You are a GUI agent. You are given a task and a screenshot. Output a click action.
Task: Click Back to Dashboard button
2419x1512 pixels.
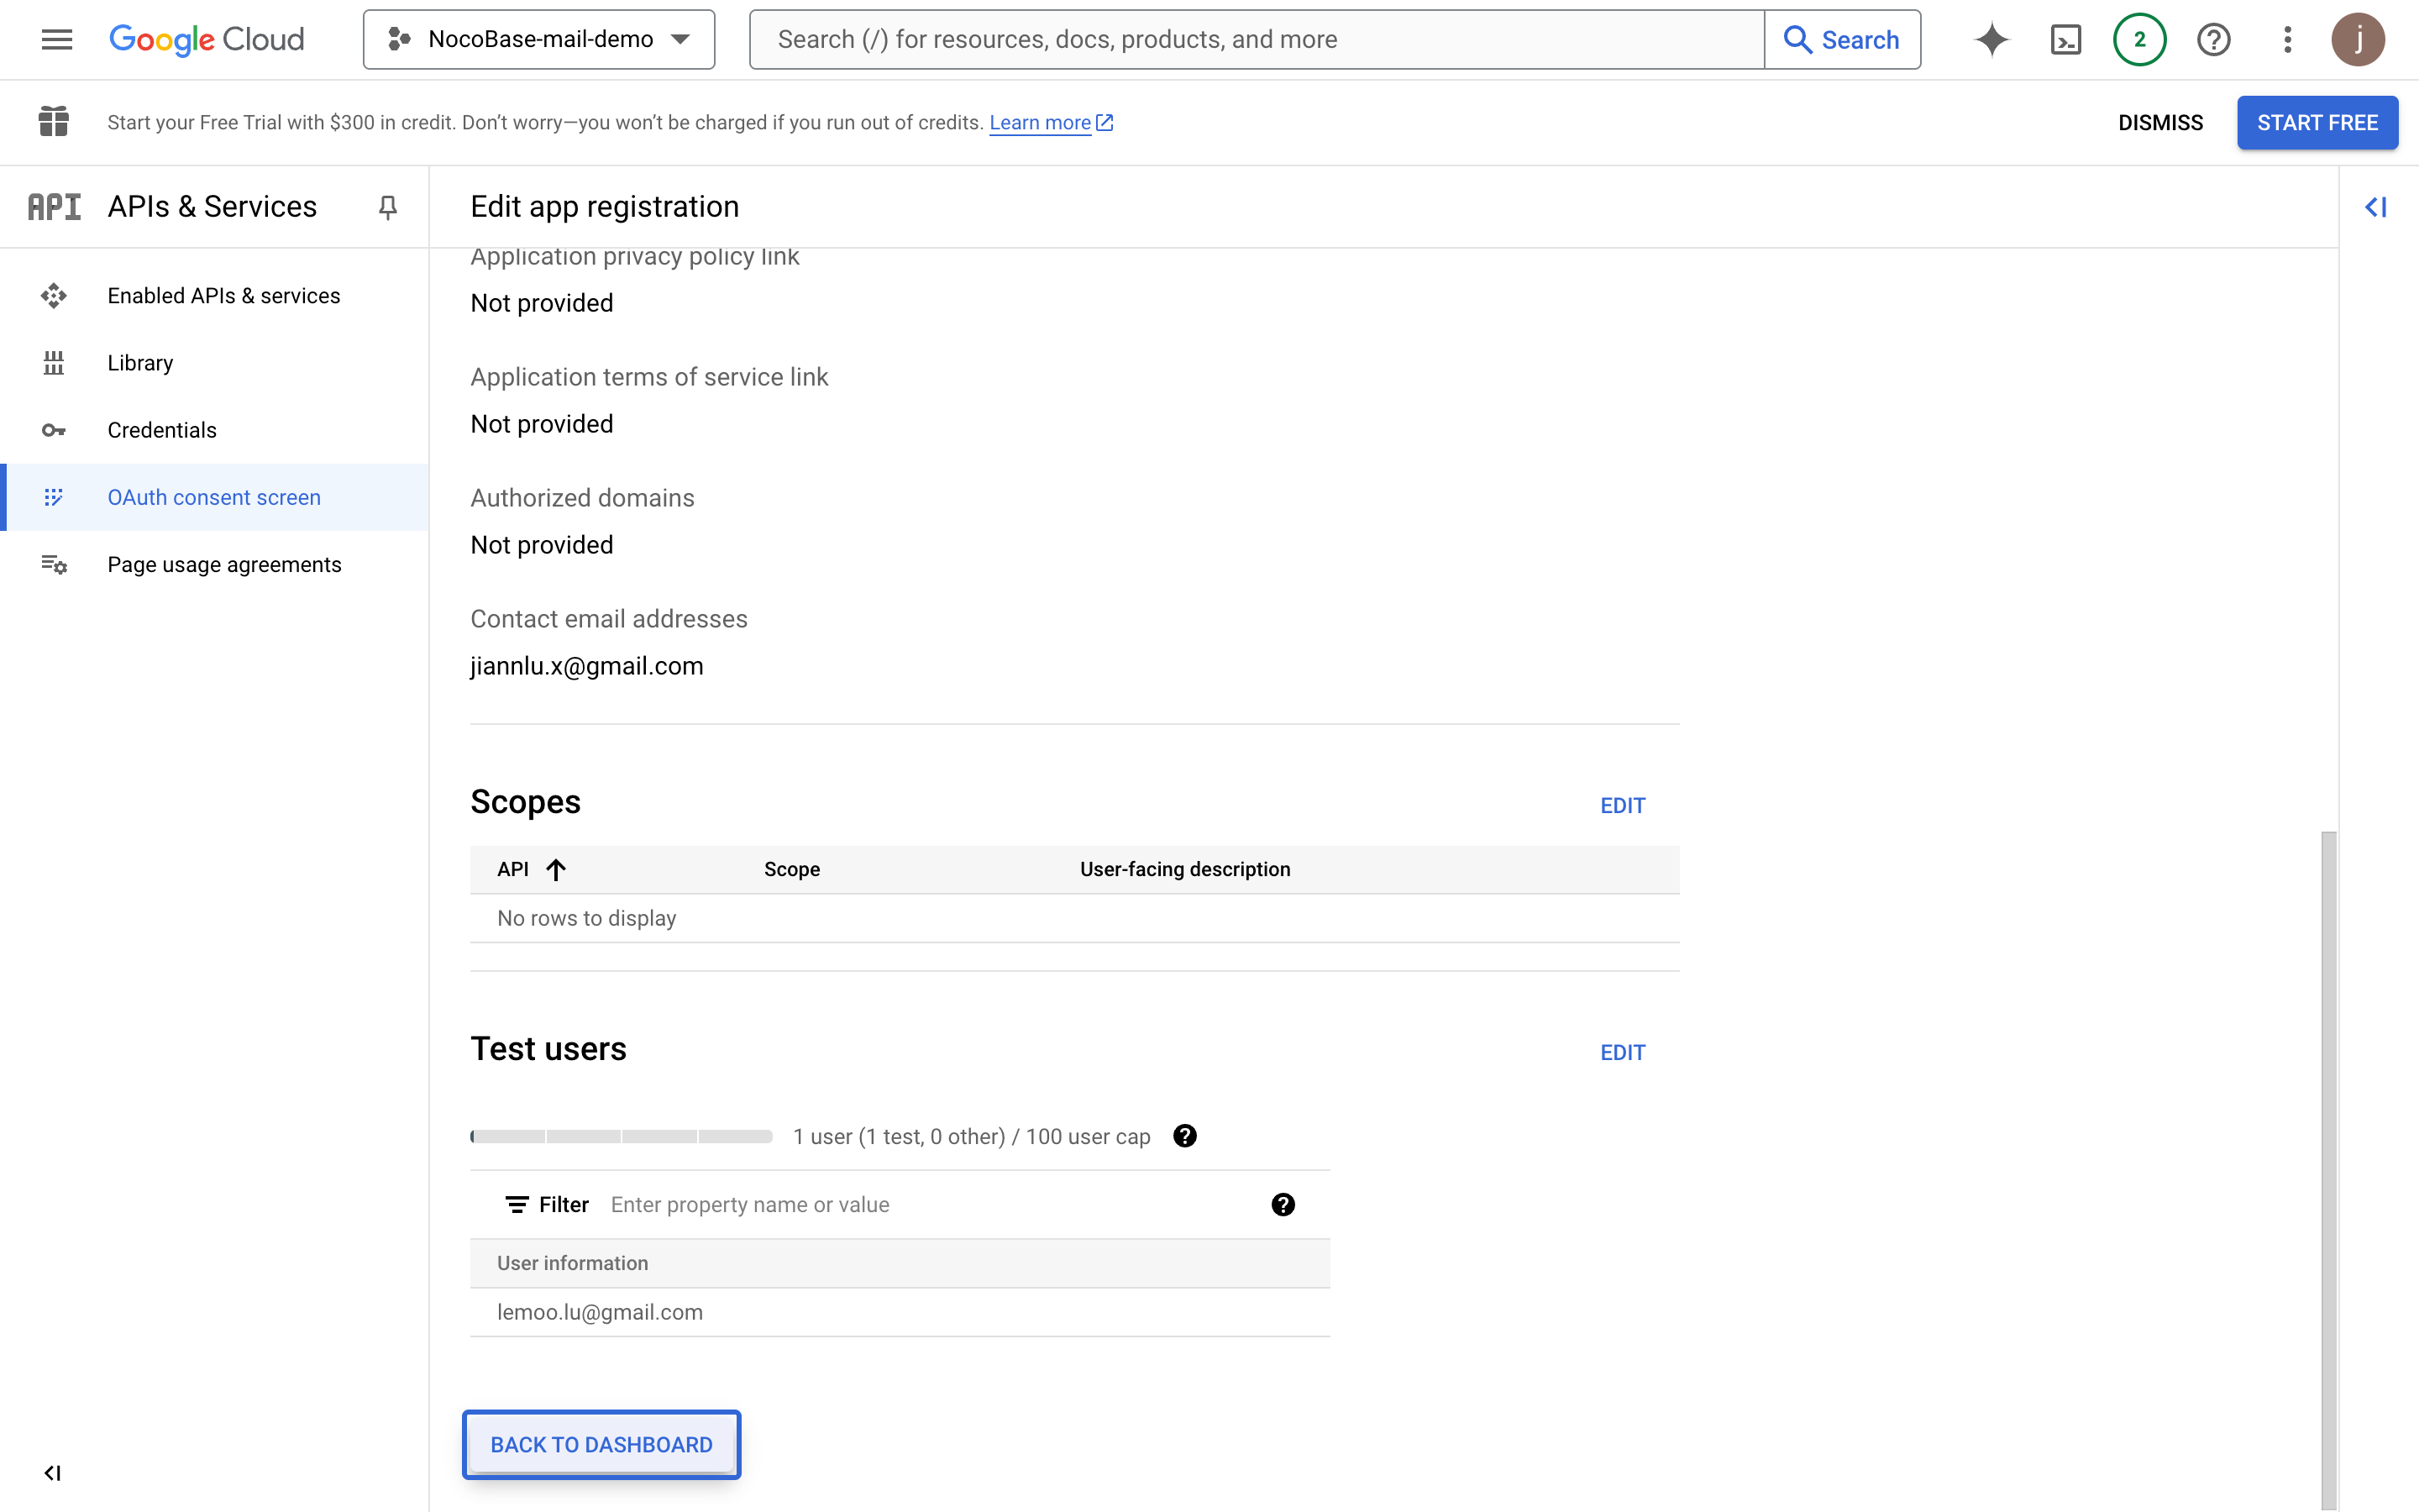(x=601, y=1444)
